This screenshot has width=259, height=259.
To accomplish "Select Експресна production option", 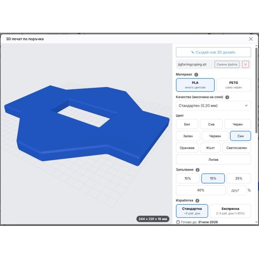I will (230, 211).
